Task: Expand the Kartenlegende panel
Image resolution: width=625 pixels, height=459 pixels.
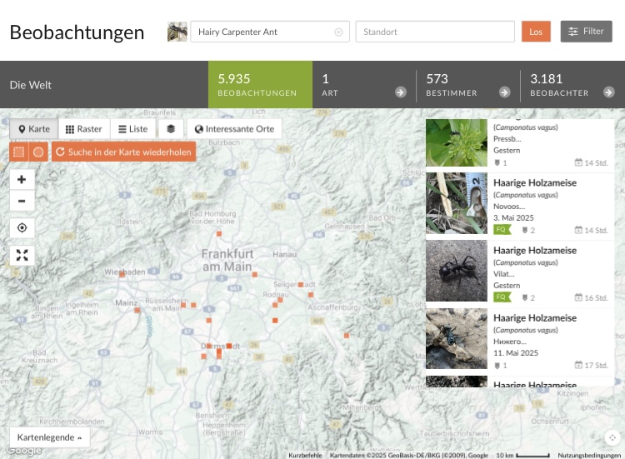Action: (x=50, y=437)
